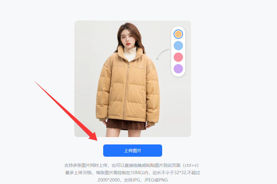277x184 pixels.
Task: Pick the pink color swatch
Action: (x=178, y=57)
